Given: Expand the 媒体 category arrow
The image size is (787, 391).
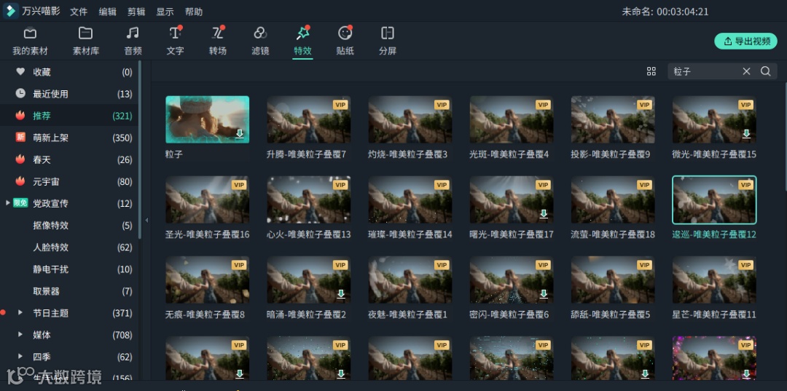Looking at the screenshot, I should pos(20,334).
